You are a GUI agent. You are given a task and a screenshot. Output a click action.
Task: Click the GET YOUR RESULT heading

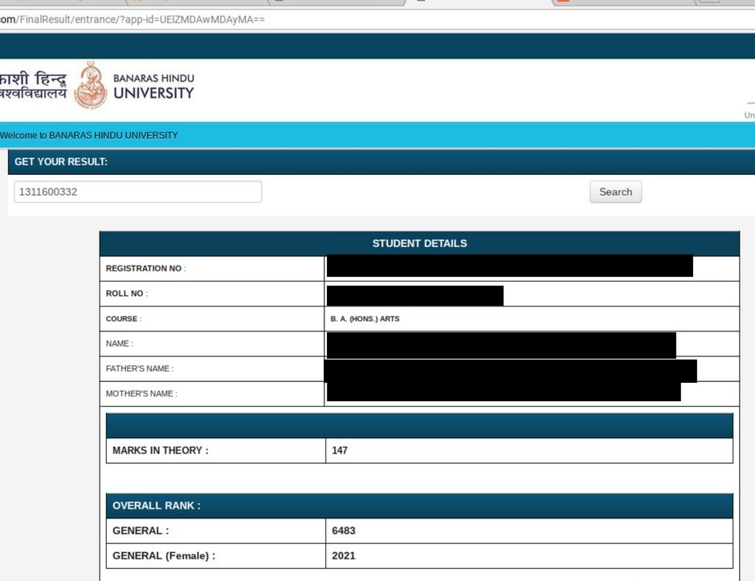[61, 161]
